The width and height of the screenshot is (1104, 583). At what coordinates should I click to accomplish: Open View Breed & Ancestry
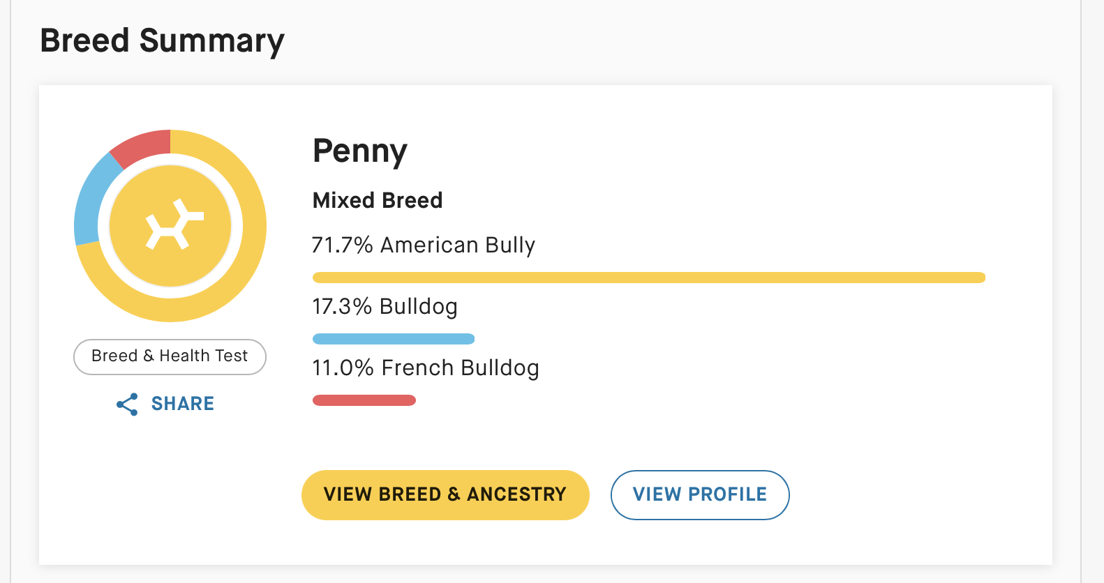point(445,494)
